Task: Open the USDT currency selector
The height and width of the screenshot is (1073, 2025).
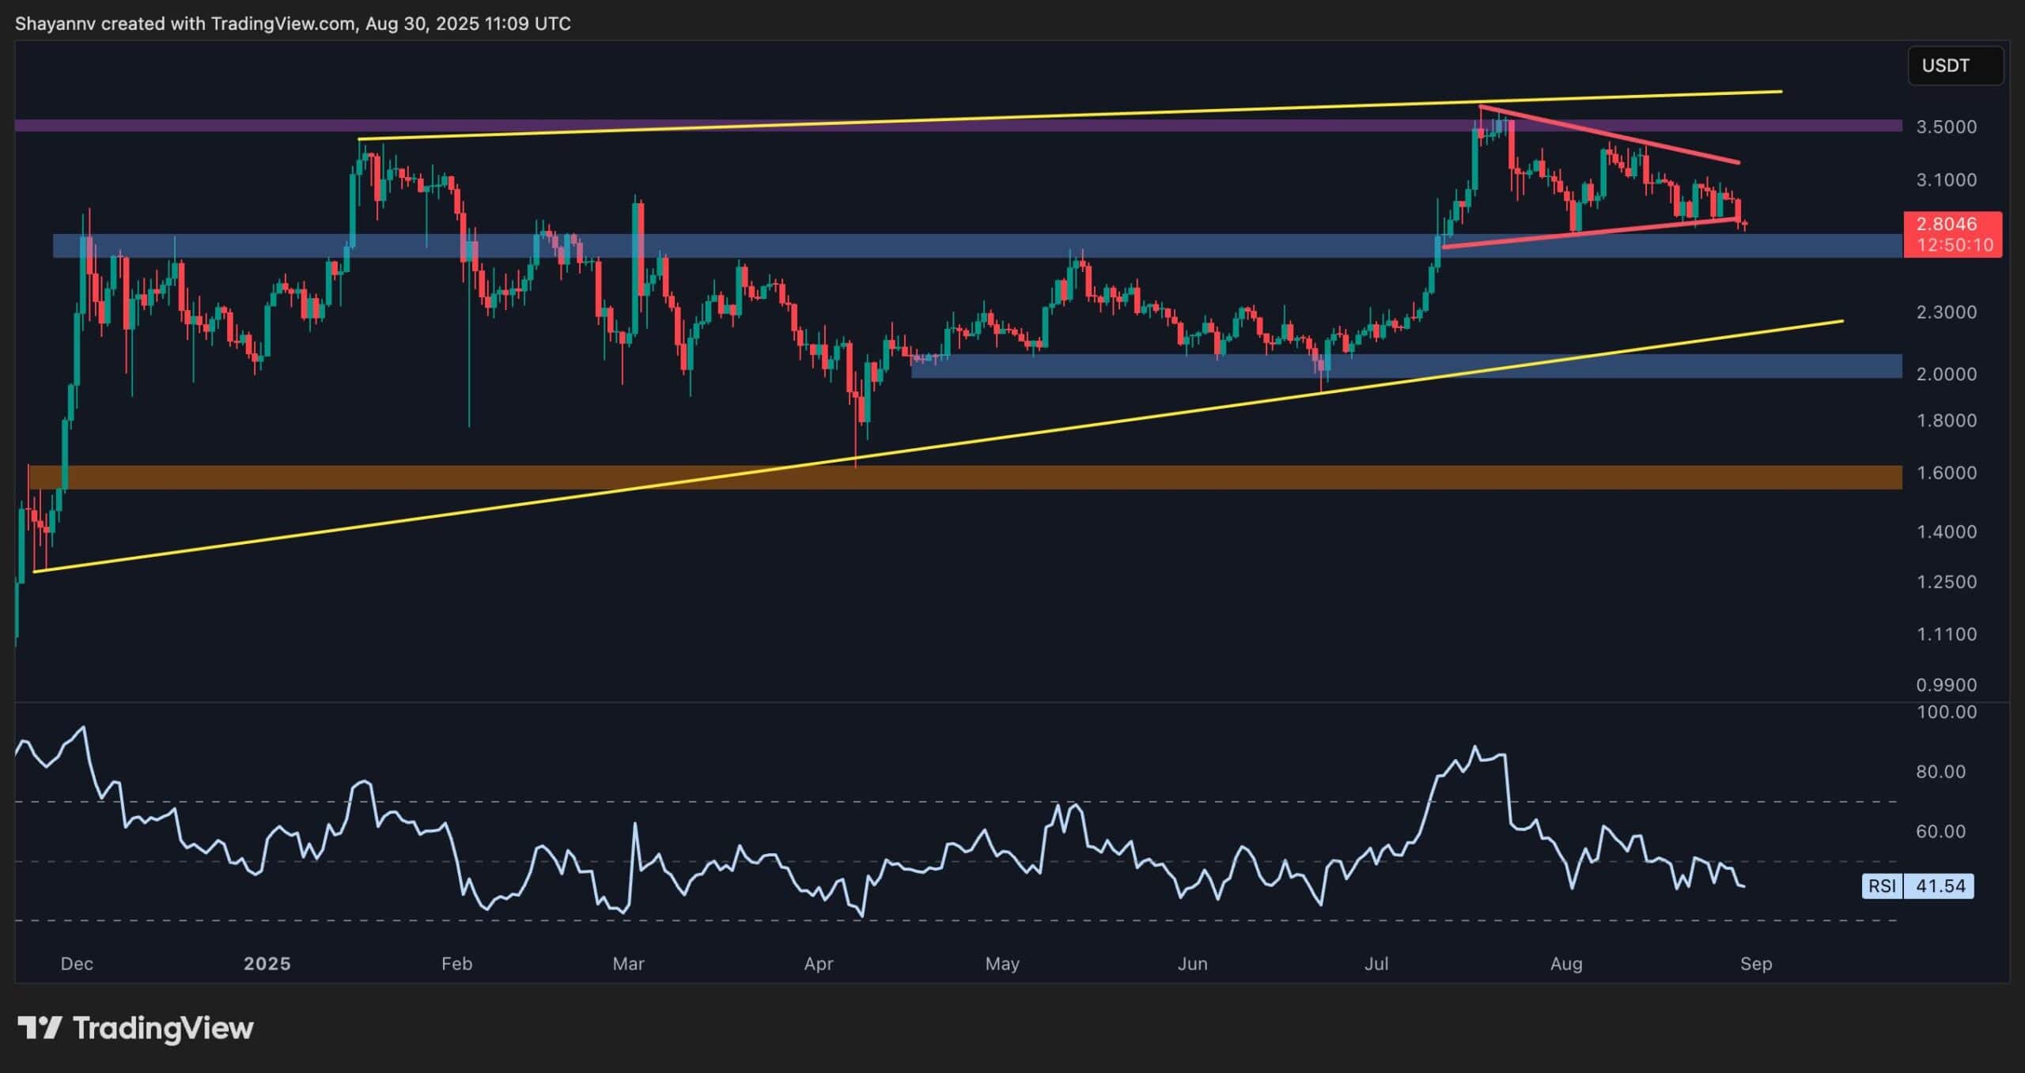Action: 1955,66
